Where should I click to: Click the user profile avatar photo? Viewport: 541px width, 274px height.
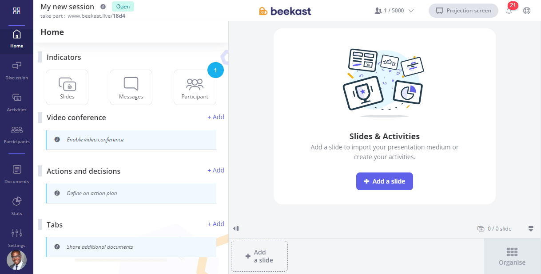point(16,260)
